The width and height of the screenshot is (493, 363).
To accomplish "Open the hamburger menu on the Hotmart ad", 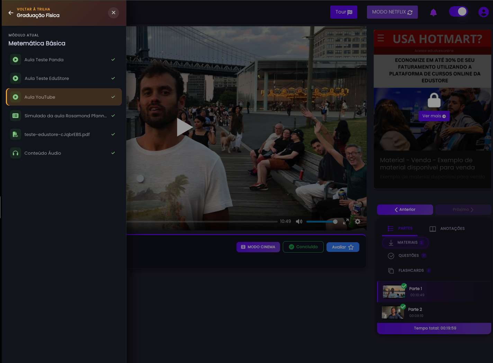I will point(381,38).
